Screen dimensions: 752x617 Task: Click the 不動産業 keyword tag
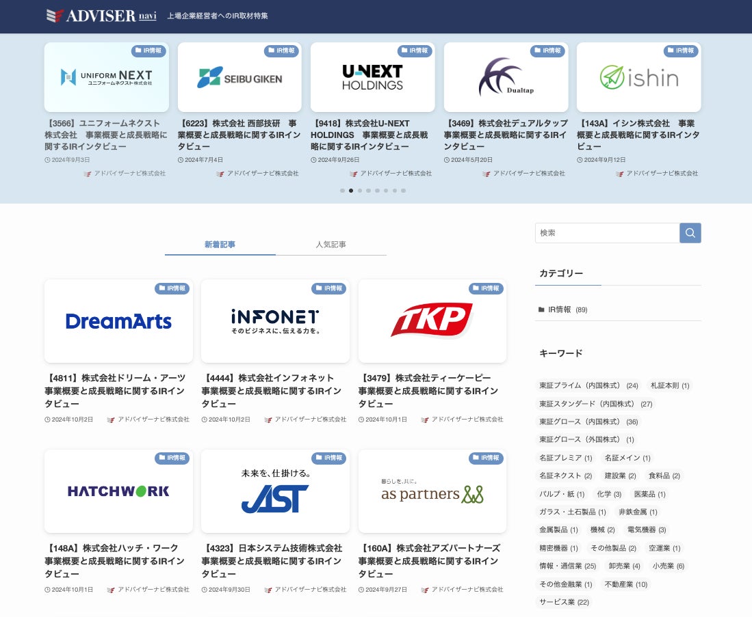(626, 584)
